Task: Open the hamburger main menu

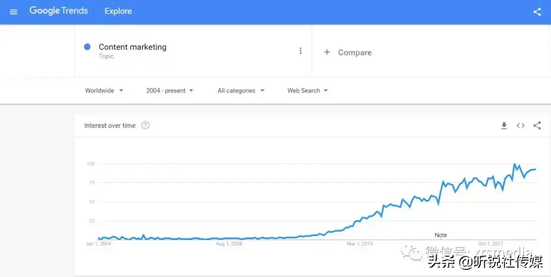Action: pos(13,12)
